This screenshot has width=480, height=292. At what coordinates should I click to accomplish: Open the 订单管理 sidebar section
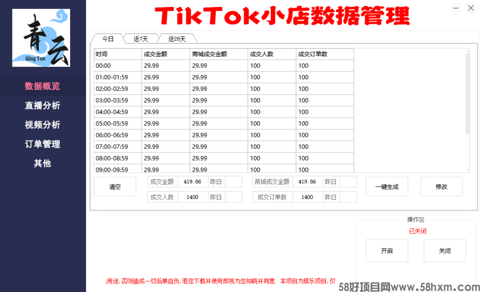click(x=43, y=144)
